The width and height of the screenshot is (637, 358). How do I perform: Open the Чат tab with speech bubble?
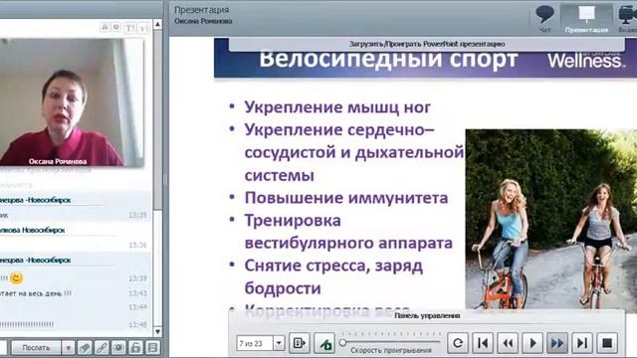pyautogui.click(x=544, y=18)
